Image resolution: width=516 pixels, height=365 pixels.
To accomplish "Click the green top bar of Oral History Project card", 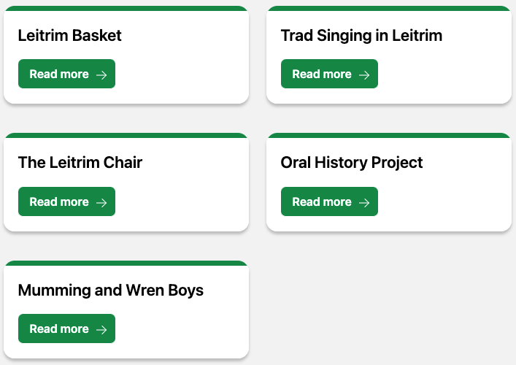I will click(x=389, y=136).
